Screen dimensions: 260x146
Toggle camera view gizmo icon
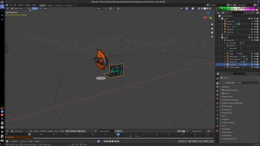[x=212, y=32]
